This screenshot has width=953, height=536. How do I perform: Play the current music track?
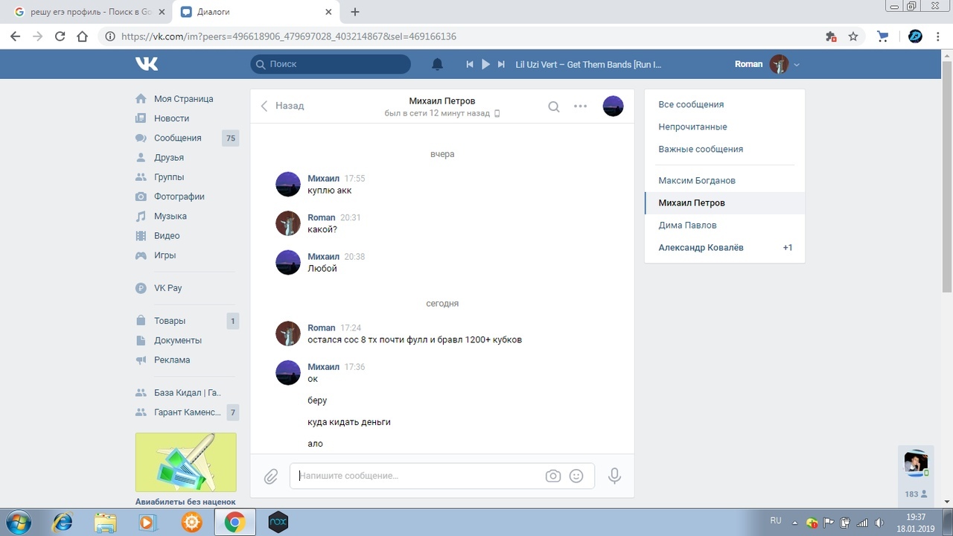(x=485, y=64)
